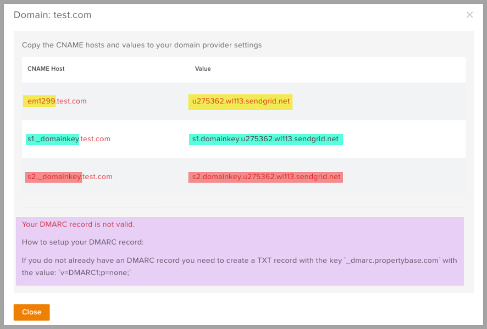Click the Close button
The width and height of the screenshot is (487, 329).
pos(31,312)
